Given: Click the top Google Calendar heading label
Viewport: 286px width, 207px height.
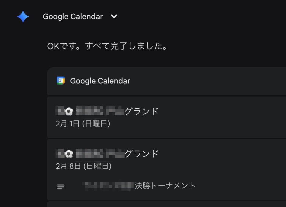Looking at the screenshot, I should (73, 17).
